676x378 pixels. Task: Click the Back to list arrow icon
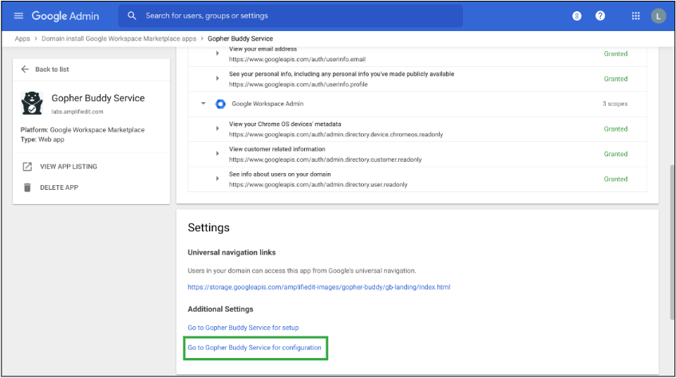tap(25, 69)
